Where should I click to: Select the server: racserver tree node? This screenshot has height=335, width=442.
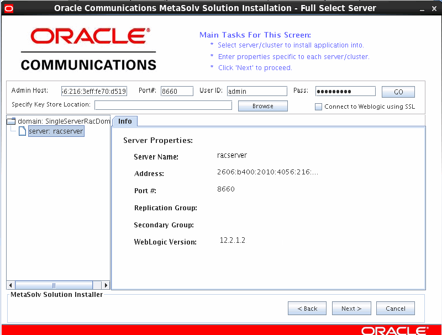pyautogui.click(x=56, y=131)
